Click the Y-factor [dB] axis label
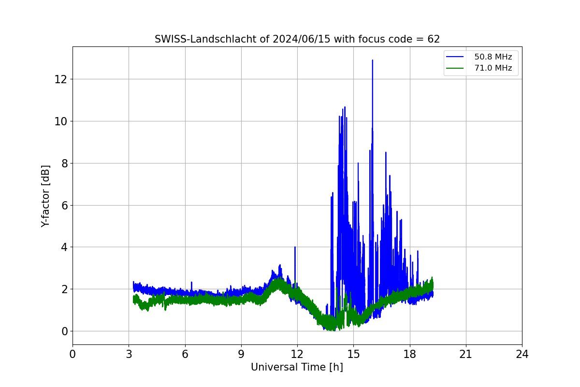The image size is (580, 387). (x=45, y=196)
